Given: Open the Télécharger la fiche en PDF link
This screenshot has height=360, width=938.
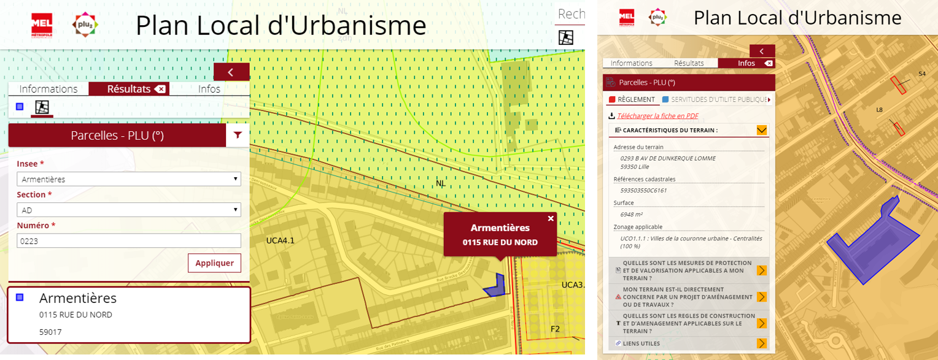Looking at the screenshot, I should [657, 116].
